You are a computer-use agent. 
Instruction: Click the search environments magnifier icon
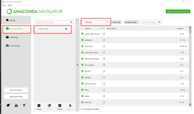[x=71, y=22]
